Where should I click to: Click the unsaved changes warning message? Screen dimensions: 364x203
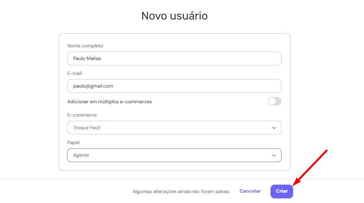[181, 192]
